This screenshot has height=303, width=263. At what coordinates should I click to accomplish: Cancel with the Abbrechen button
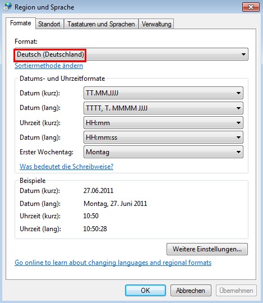point(191,290)
